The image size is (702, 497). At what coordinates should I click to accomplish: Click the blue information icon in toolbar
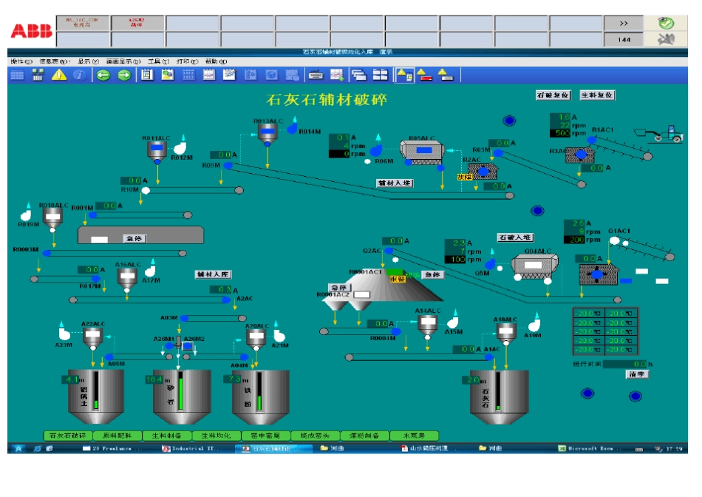(80, 75)
